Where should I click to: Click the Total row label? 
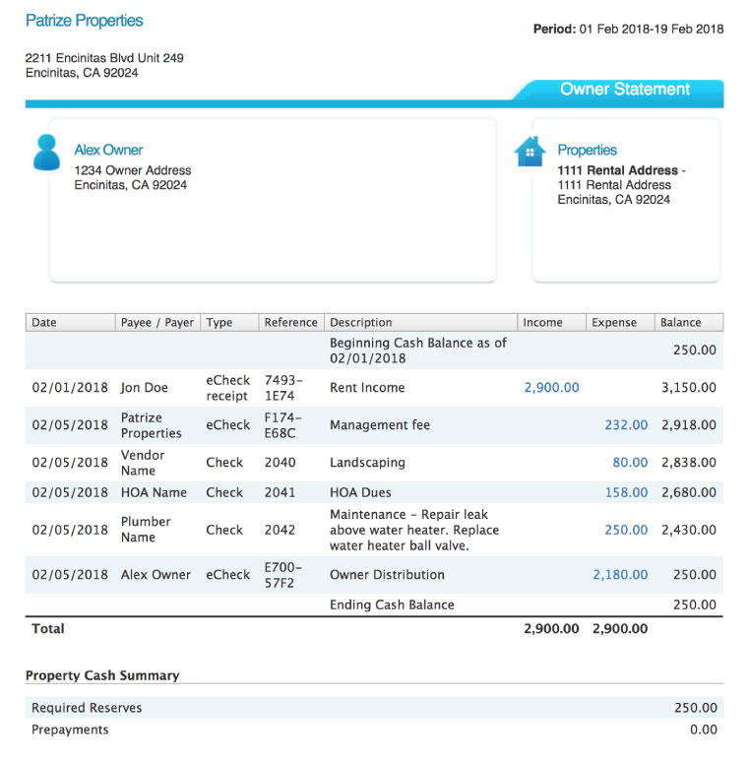tap(48, 629)
